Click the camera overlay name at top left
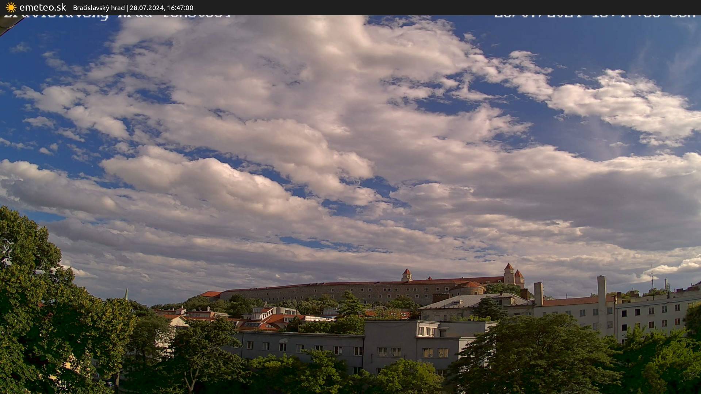 [117, 16]
